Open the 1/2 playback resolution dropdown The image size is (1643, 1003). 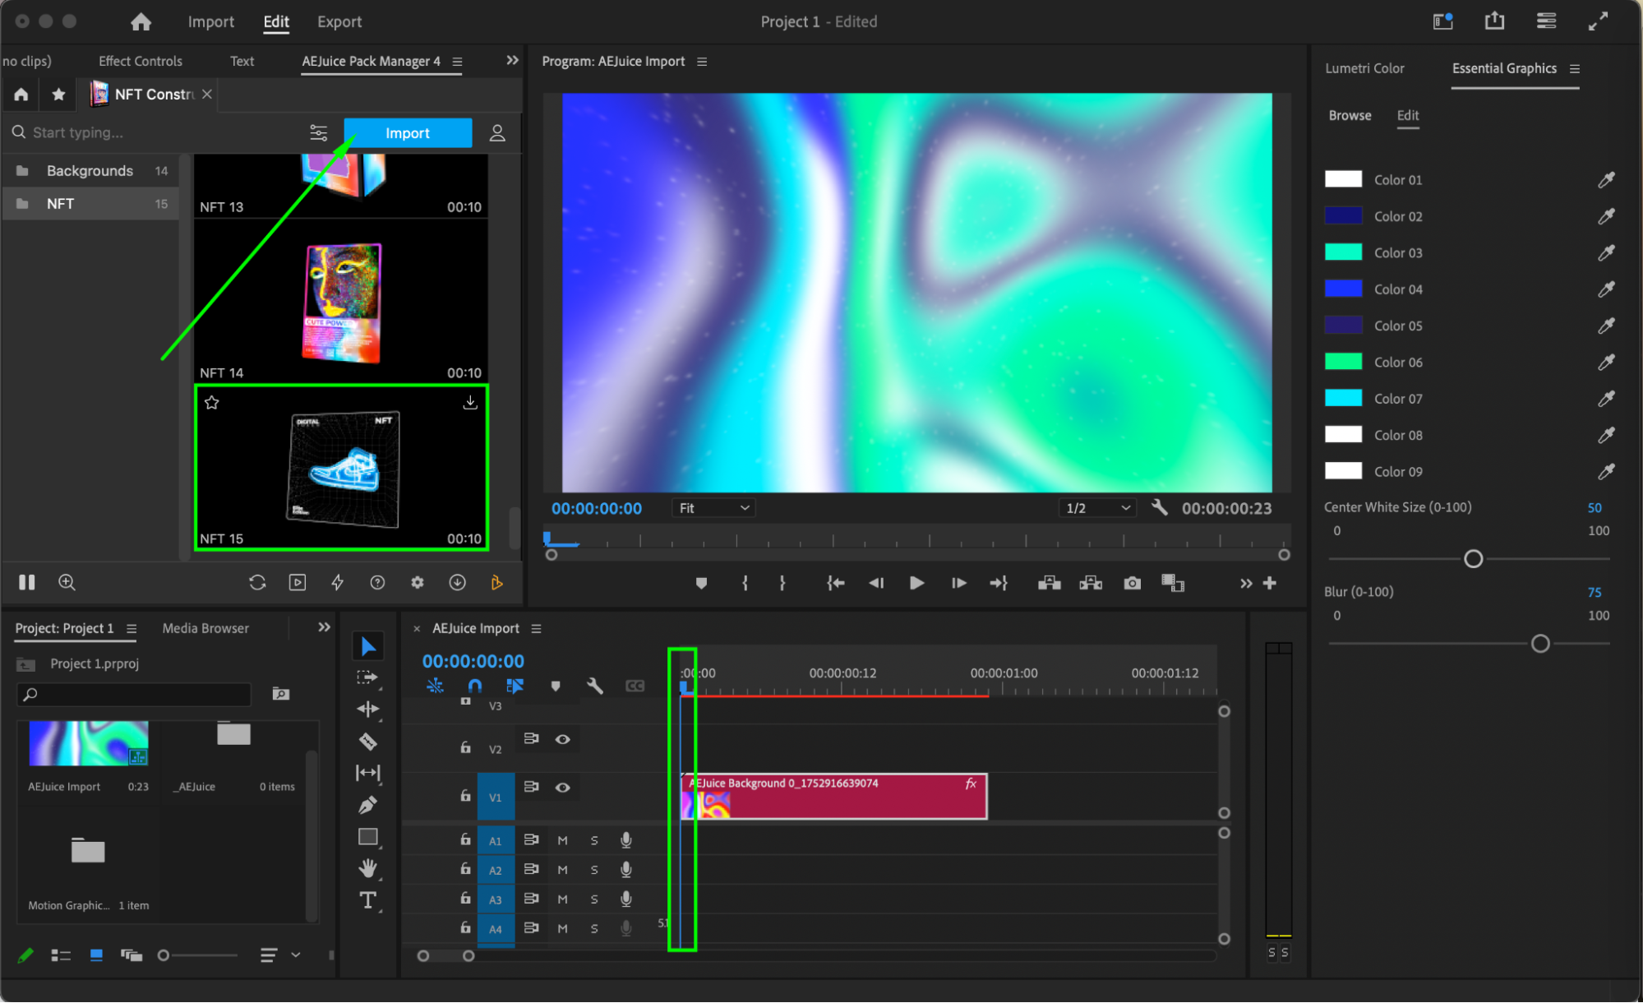click(x=1097, y=508)
